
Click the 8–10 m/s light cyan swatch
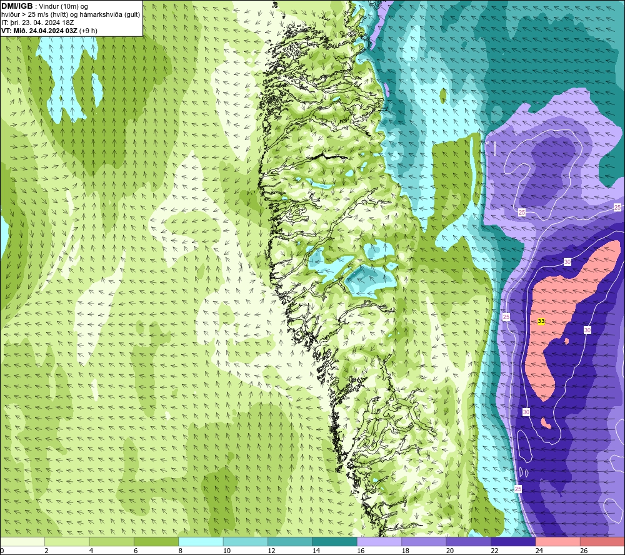[x=201, y=541]
